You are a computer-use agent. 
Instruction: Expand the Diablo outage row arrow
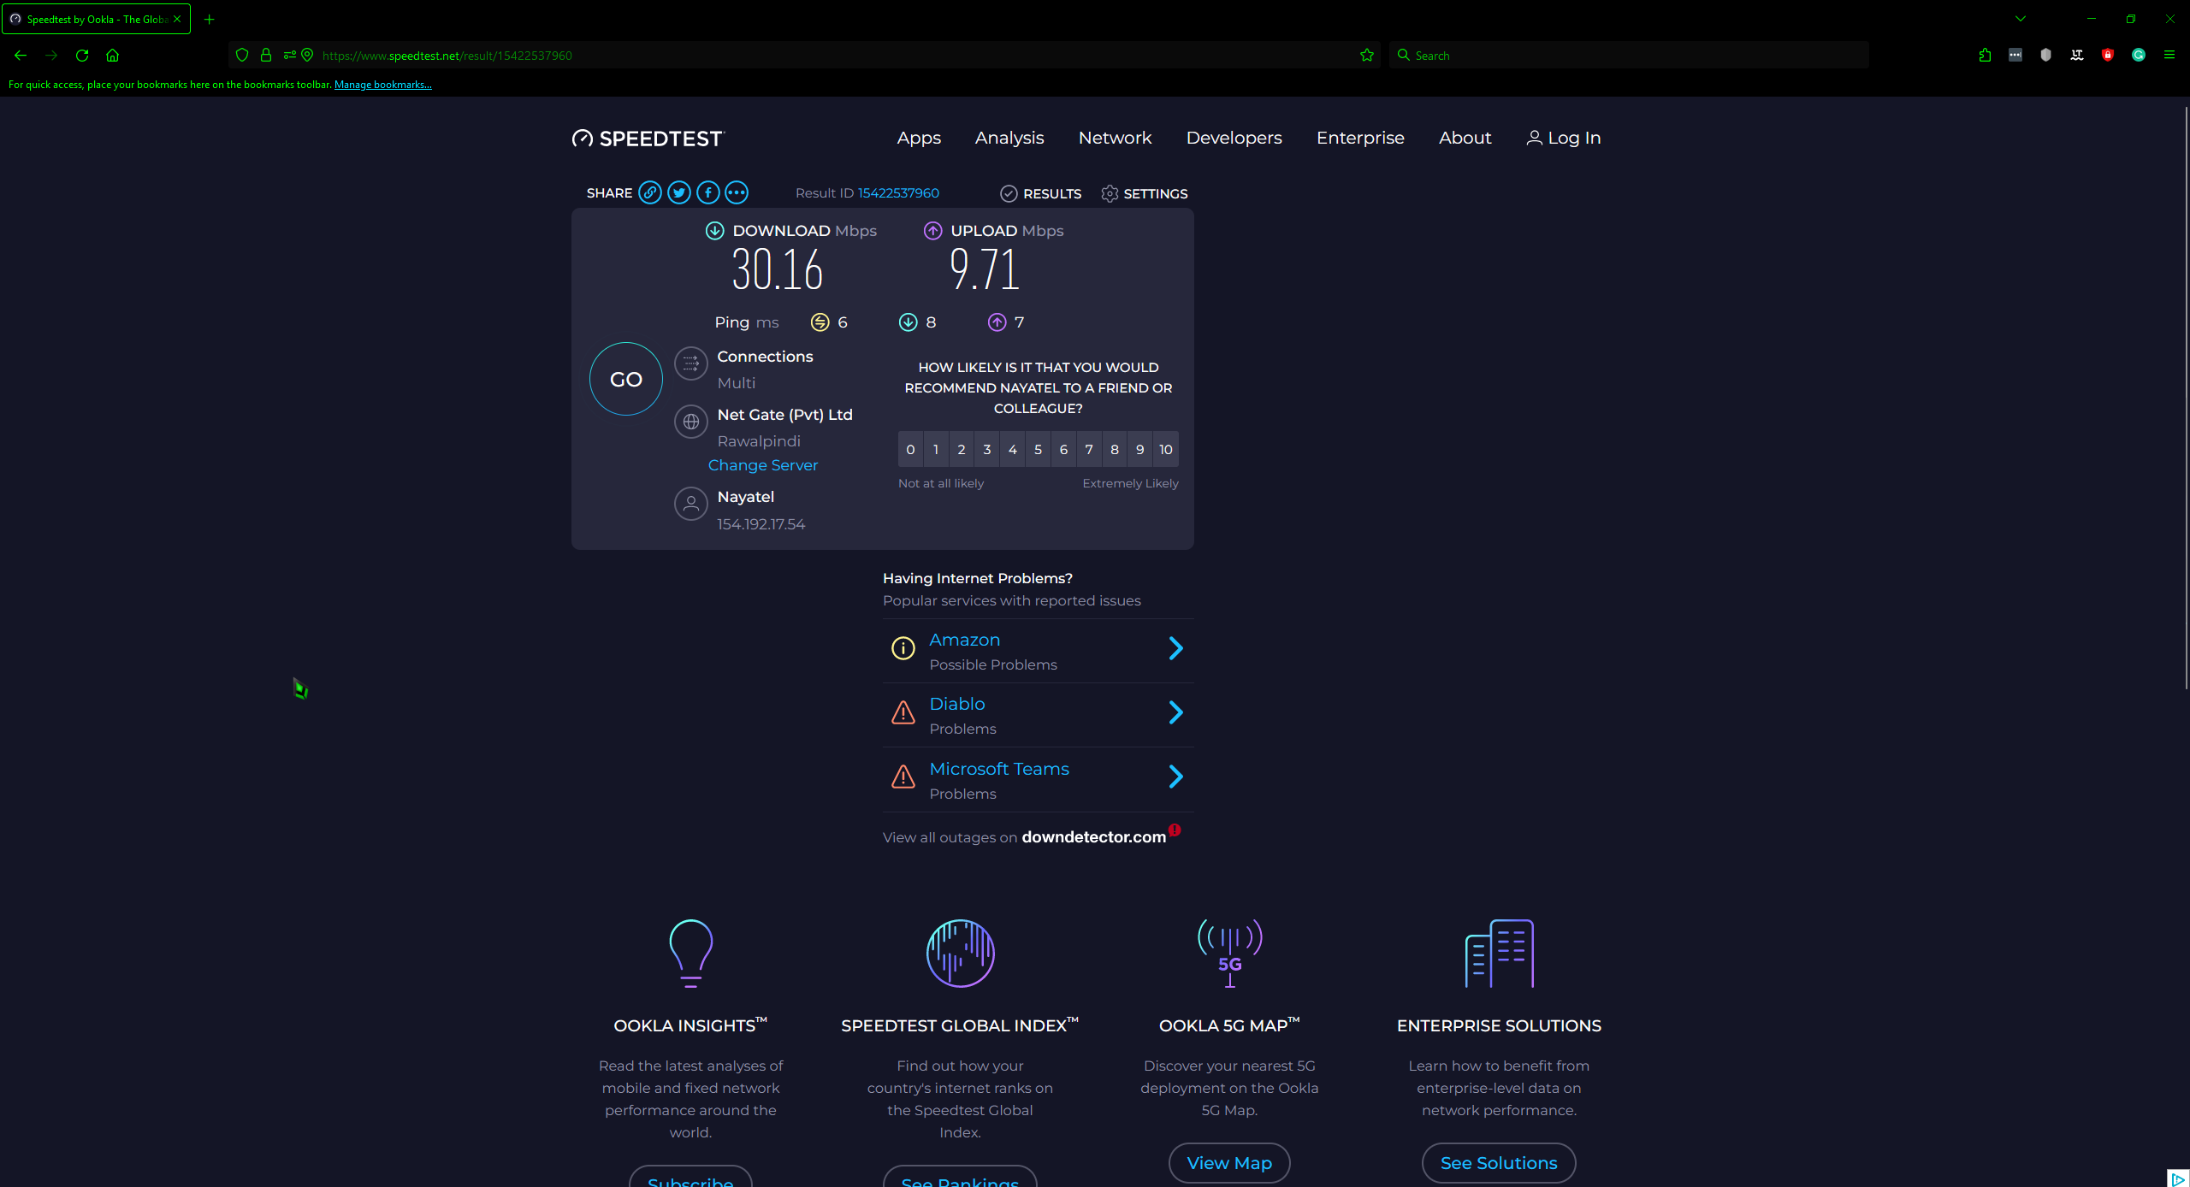click(x=1176, y=712)
